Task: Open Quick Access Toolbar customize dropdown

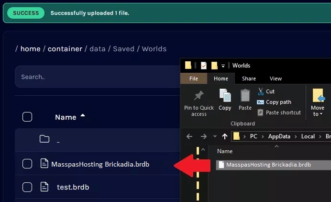Action: tap(223, 66)
